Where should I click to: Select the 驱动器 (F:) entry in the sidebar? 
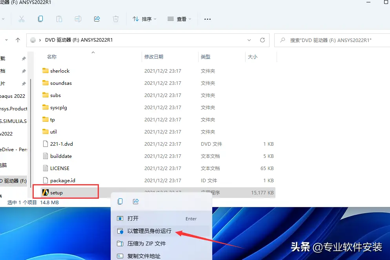tap(13, 181)
